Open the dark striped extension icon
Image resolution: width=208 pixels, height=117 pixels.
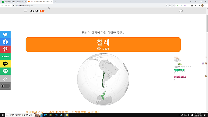coord(192,5)
